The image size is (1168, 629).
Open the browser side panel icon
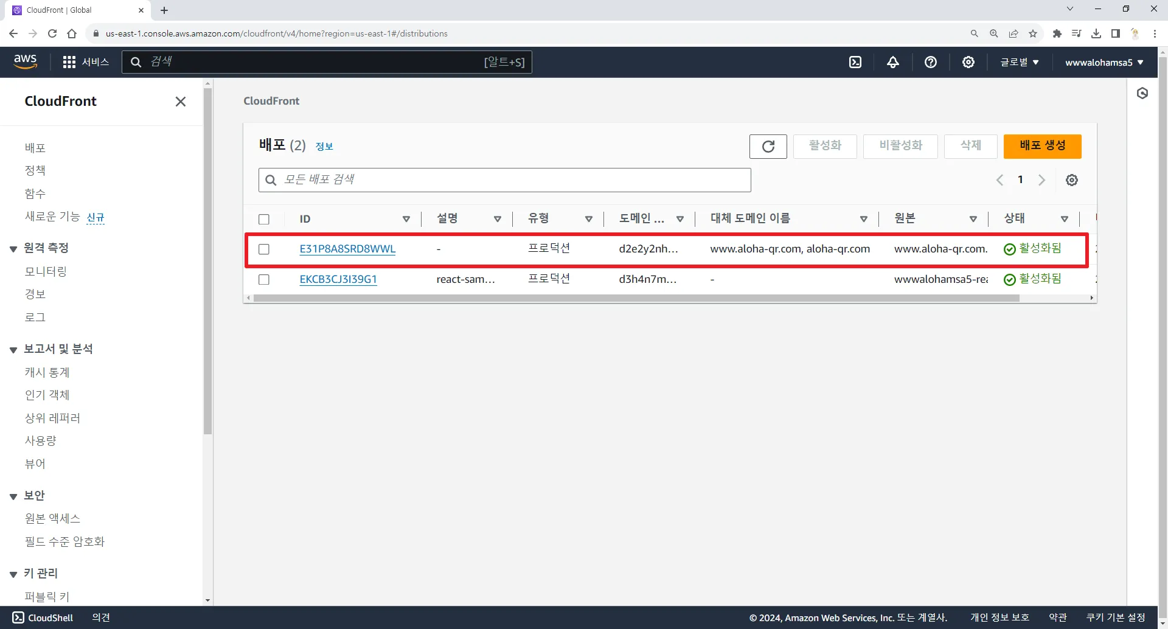coord(1116,33)
